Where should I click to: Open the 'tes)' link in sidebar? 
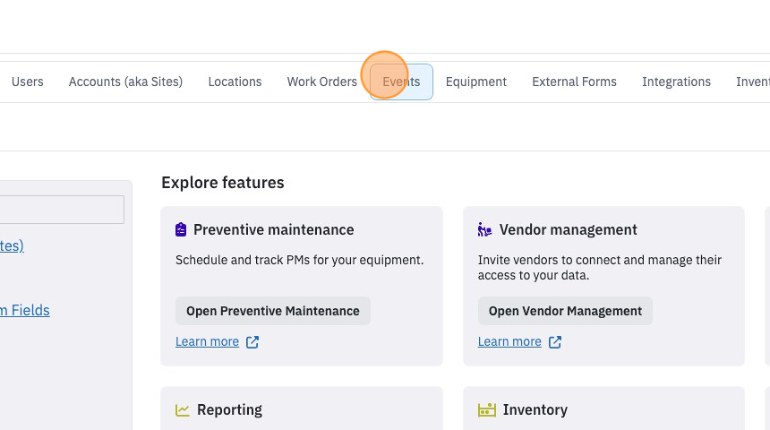pyautogui.click(x=12, y=245)
